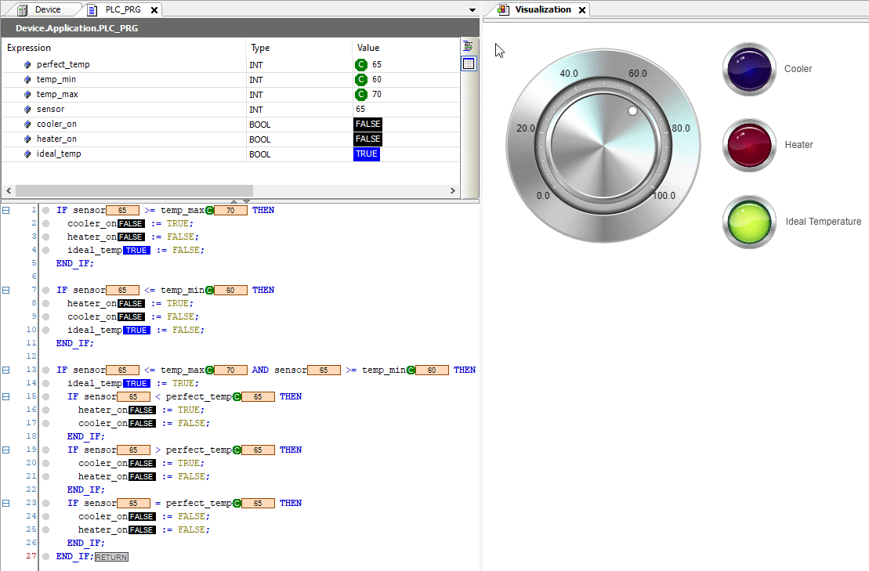
Task: Select the PLC_PRG tab
Action: point(123,9)
